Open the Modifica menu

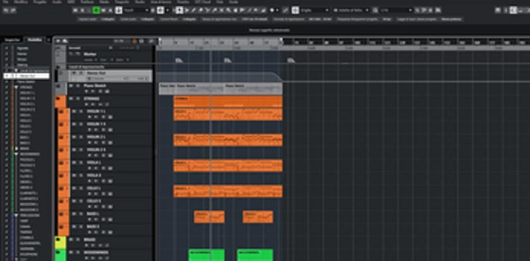21,2
